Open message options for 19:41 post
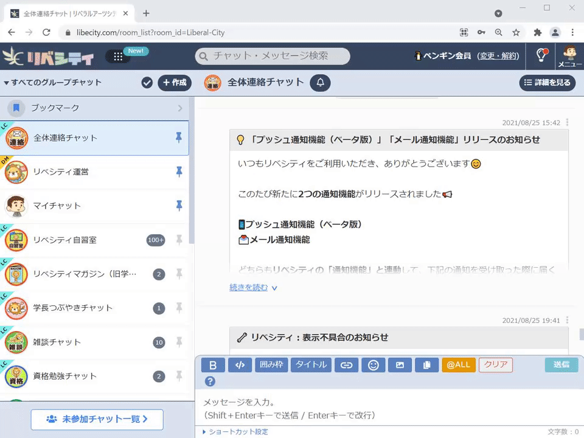Screen dimensions: 584x438 click(567, 320)
